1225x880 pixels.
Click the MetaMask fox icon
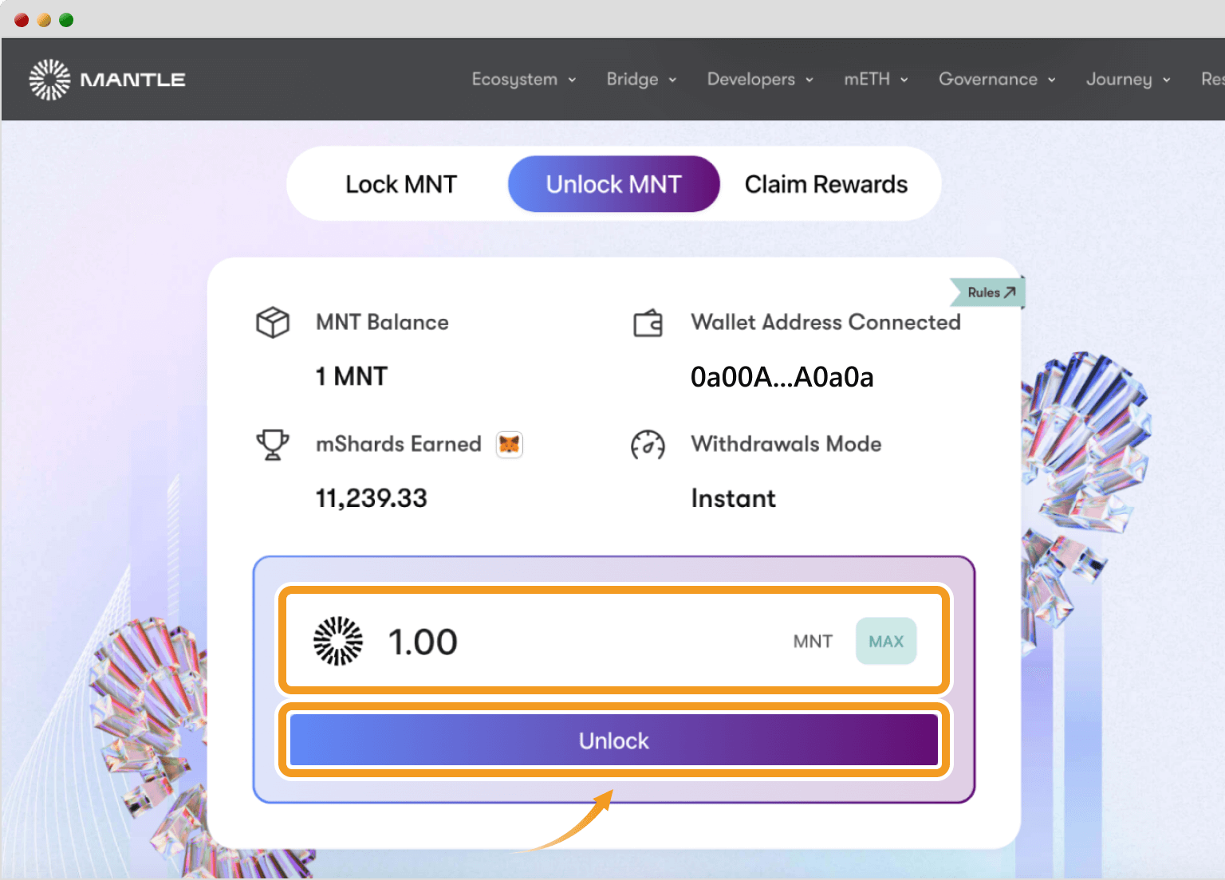[509, 444]
